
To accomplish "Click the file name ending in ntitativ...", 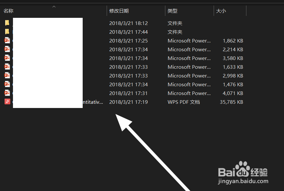I will click(x=93, y=102).
